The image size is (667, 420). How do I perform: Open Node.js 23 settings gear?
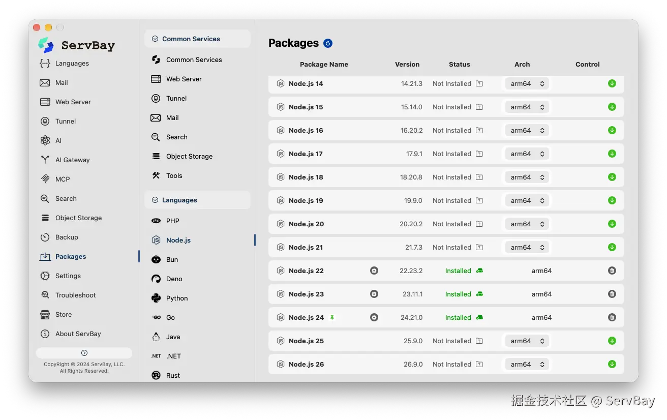pyautogui.click(x=374, y=294)
